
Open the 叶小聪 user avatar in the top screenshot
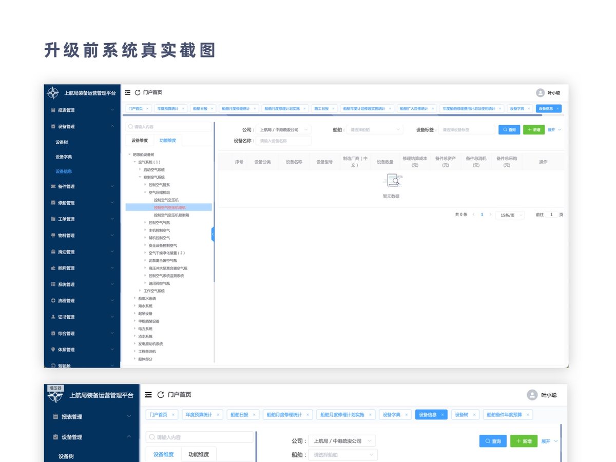(540, 93)
